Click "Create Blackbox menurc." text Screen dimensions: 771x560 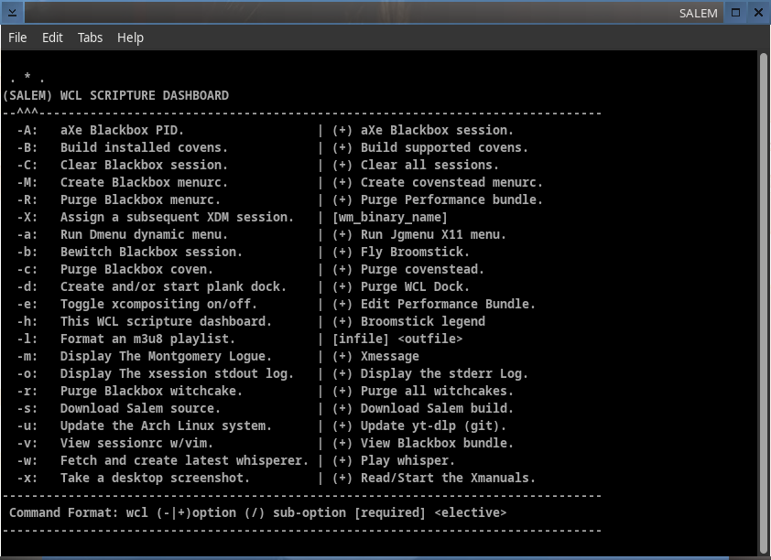[144, 182]
